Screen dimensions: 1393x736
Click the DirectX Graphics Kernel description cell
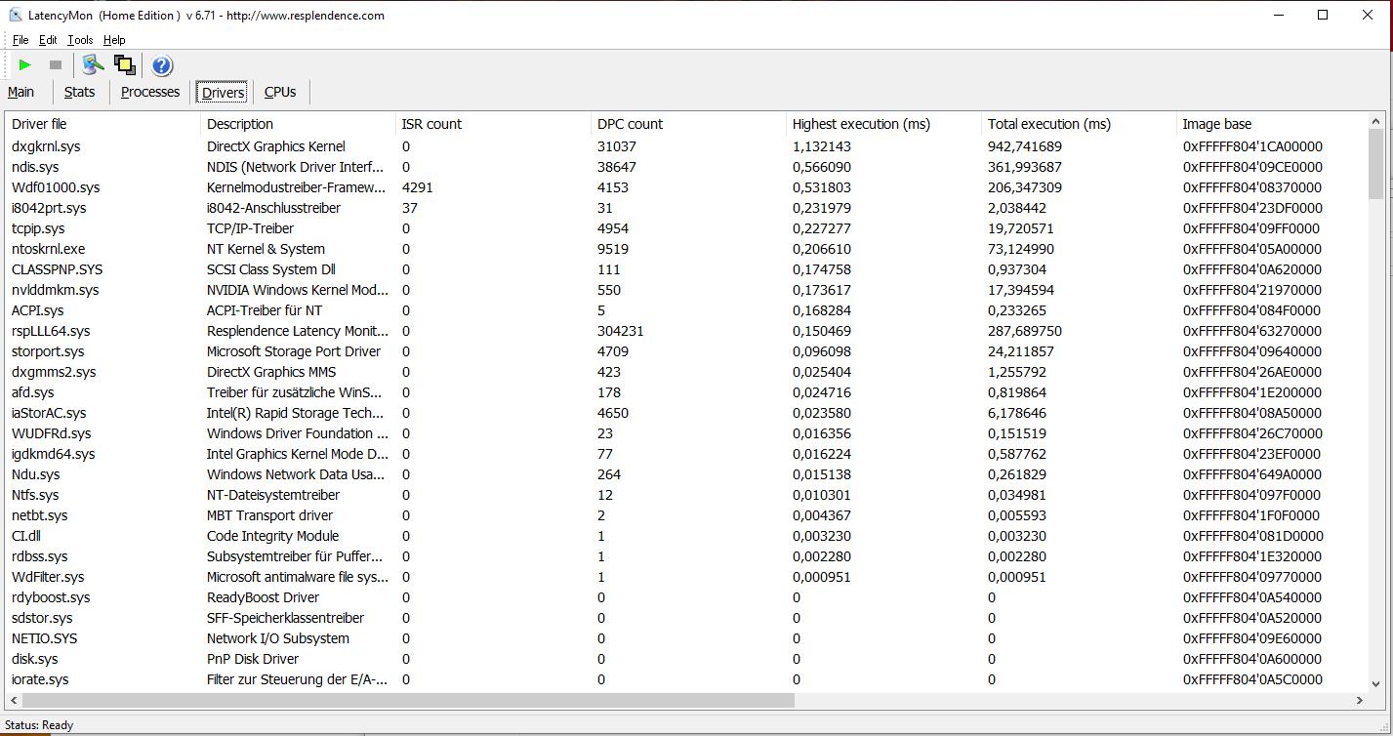pyautogui.click(x=276, y=146)
